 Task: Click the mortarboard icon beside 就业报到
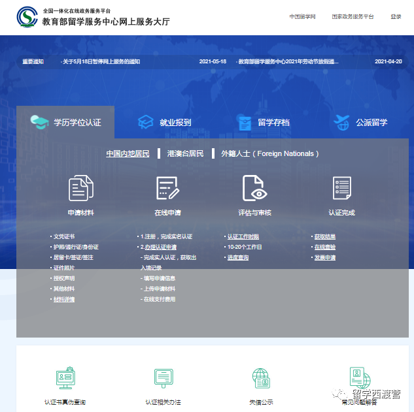[145, 122]
